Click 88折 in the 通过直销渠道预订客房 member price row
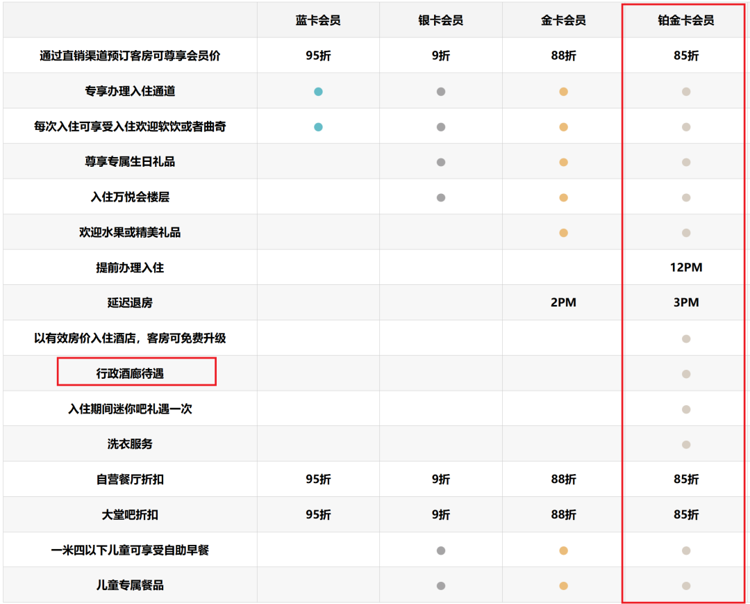Viewport: 750px width, 604px height. tap(563, 56)
